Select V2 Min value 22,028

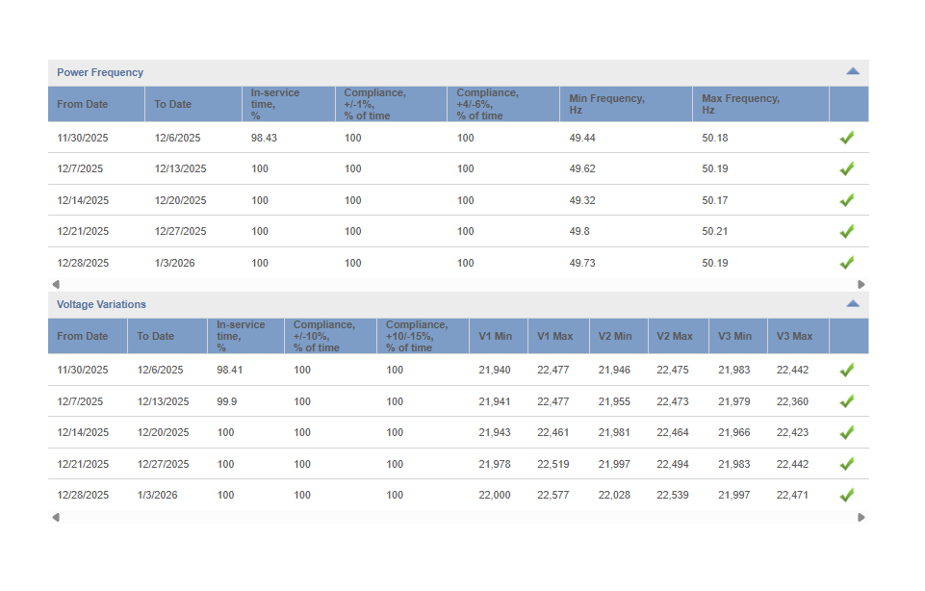pos(614,495)
